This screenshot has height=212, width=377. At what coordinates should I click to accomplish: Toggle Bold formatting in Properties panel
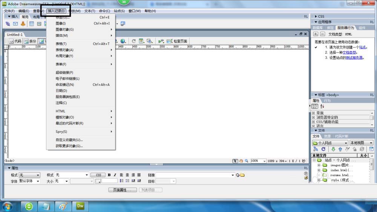(109, 175)
